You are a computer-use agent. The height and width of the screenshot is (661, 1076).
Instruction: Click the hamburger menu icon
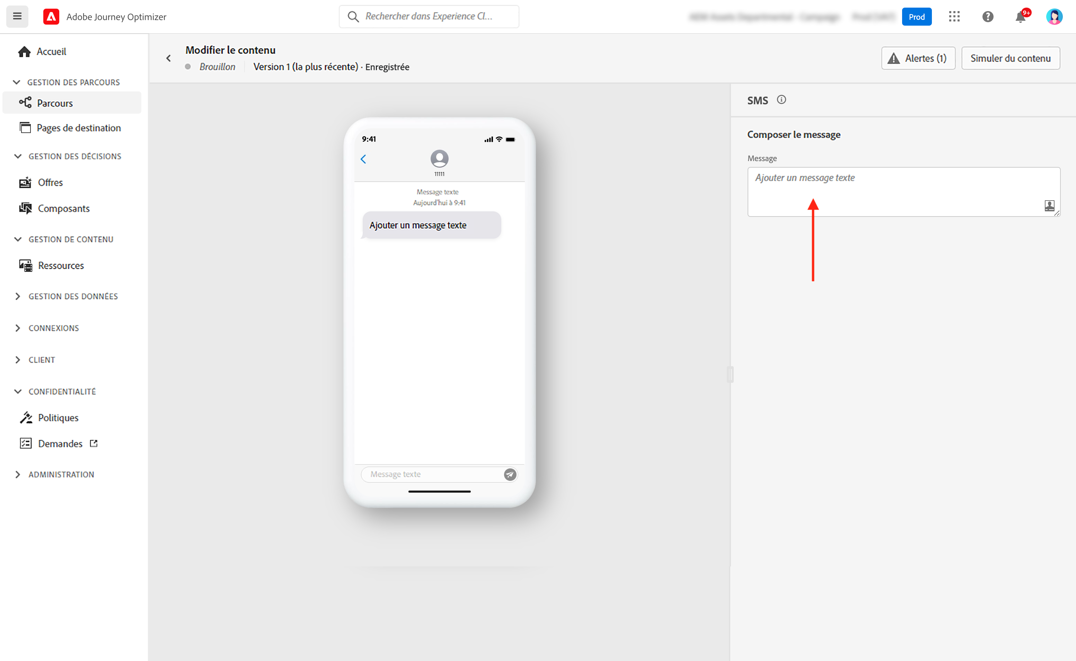tap(17, 17)
